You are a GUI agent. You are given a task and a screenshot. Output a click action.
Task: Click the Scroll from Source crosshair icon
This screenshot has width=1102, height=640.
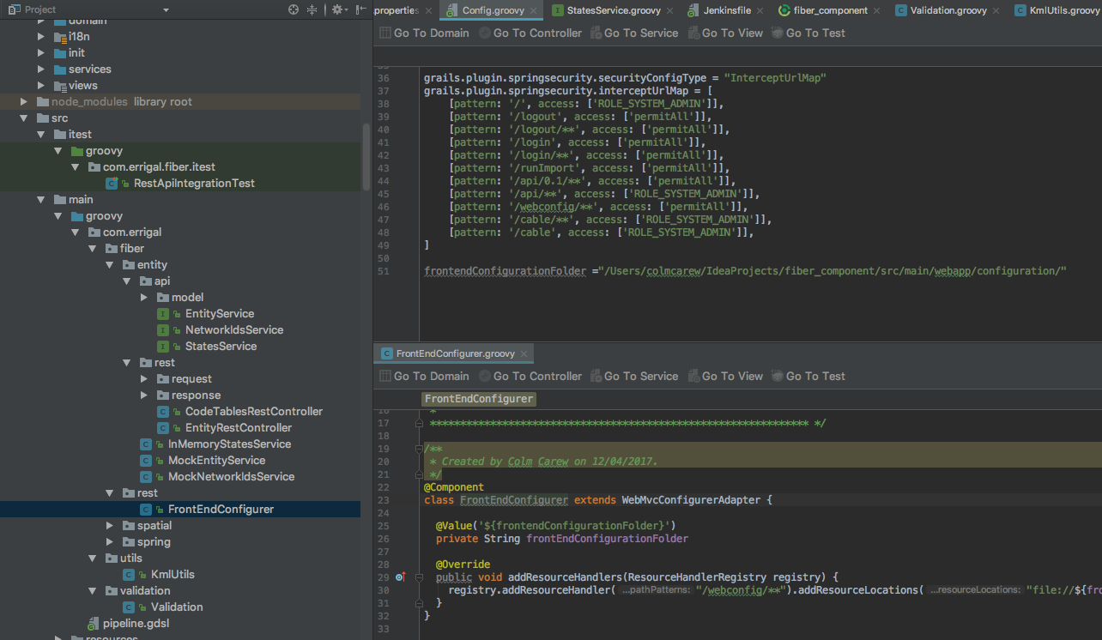coord(294,9)
